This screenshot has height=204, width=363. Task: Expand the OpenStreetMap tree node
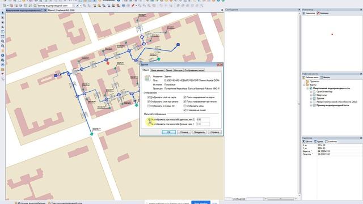(311, 92)
